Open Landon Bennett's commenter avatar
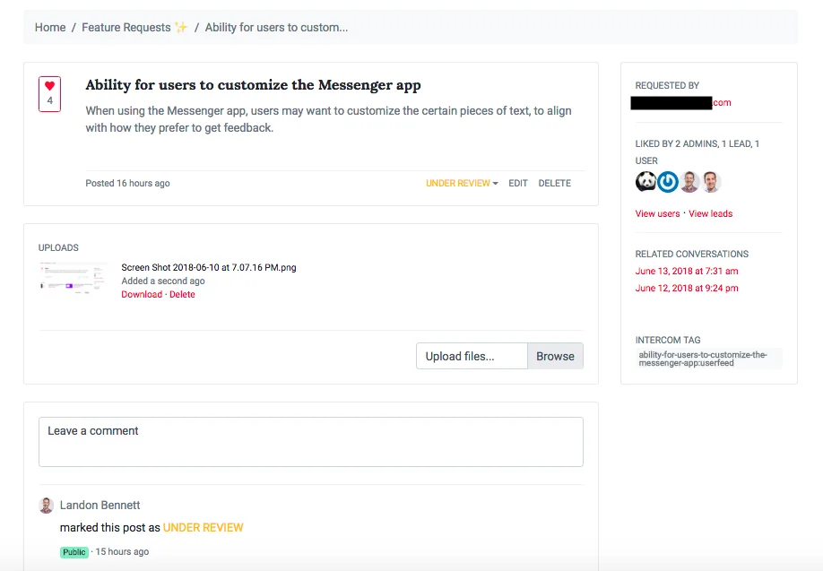The width and height of the screenshot is (823, 571). pos(46,505)
